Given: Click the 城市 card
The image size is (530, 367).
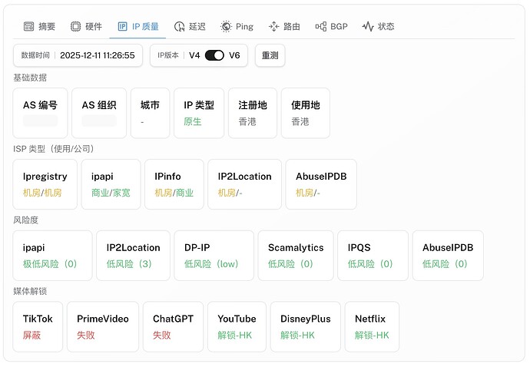Looking at the screenshot, I should (150, 113).
